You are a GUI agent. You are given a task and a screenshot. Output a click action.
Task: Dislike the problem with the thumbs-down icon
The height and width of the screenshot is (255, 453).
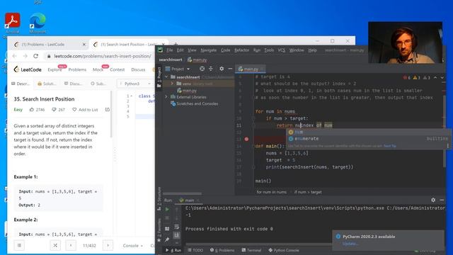pos(54,110)
